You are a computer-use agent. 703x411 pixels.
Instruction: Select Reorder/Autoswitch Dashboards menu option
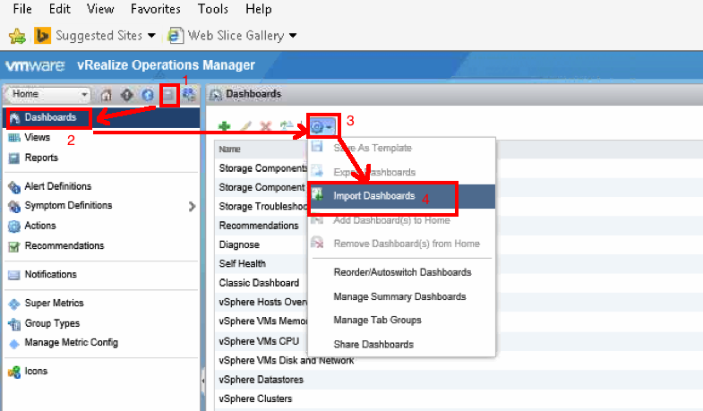(x=402, y=272)
